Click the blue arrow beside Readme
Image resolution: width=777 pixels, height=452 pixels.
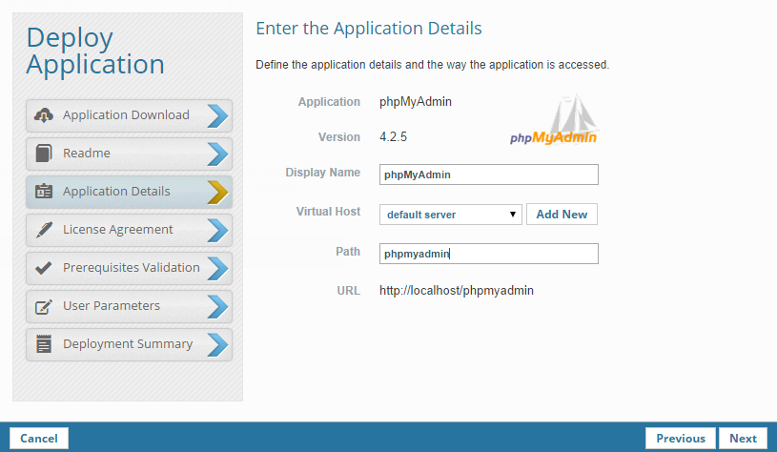(217, 154)
